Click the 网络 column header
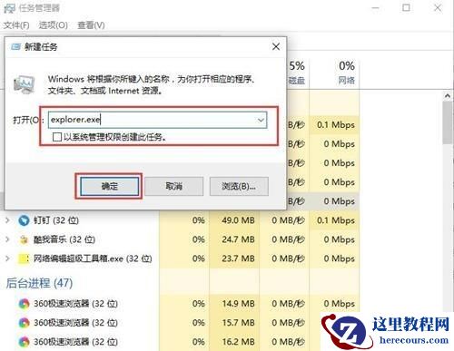Screen dimensions: 454x351 click(x=346, y=81)
